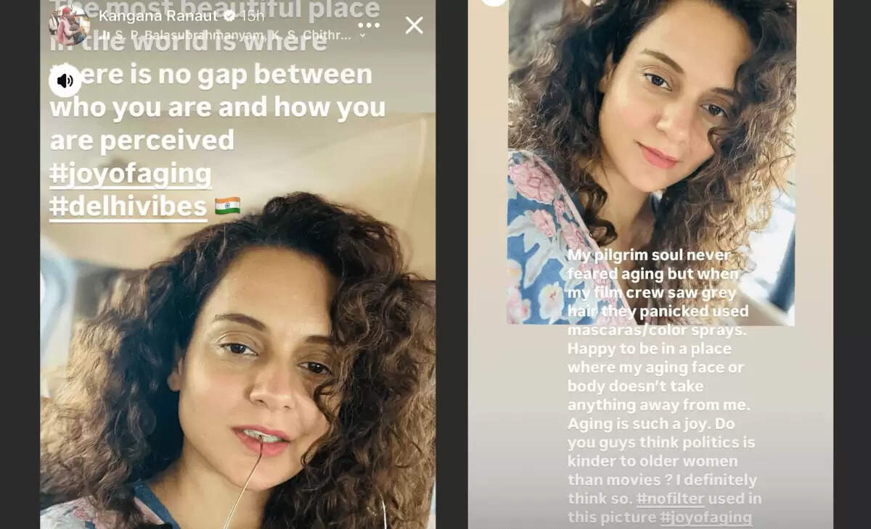
Task: Click the 15h timestamp
Action: click(x=252, y=16)
